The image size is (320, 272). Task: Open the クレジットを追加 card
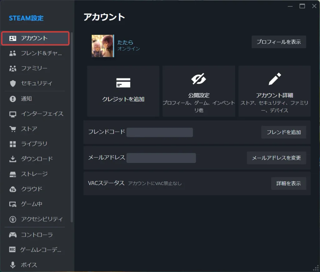tap(123, 91)
